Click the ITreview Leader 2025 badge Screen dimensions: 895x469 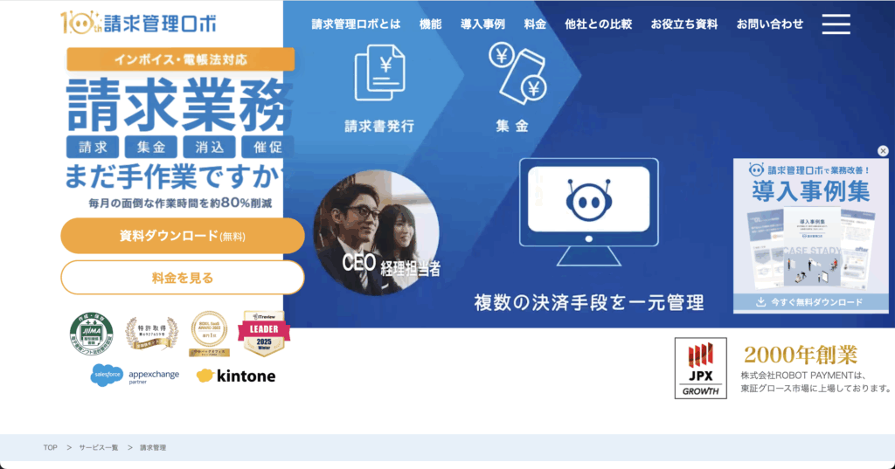pyautogui.click(x=264, y=334)
